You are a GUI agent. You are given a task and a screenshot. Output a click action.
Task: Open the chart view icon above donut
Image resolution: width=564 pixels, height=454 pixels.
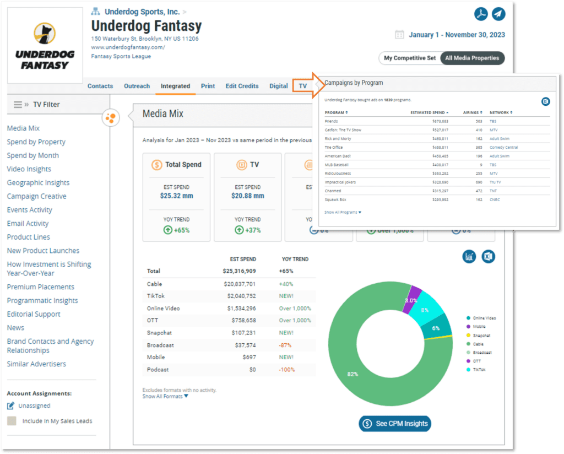(469, 257)
